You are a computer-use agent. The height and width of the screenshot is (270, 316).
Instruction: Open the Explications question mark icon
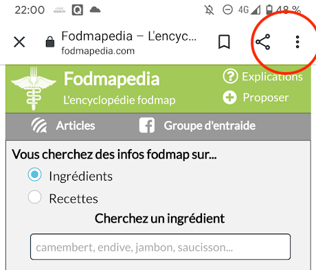point(230,76)
